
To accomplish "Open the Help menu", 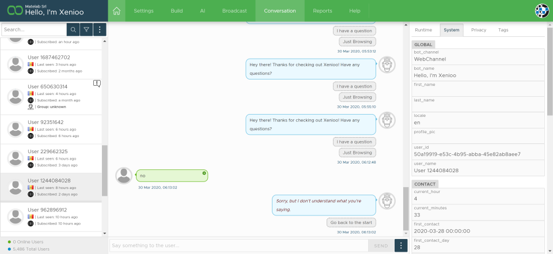I will pos(355,10).
